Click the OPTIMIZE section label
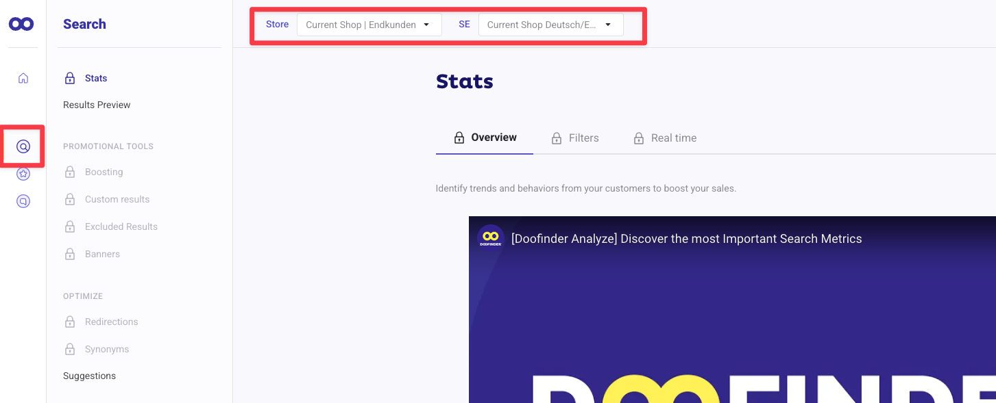This screenshot has width=996, height=403. point(83,296)
